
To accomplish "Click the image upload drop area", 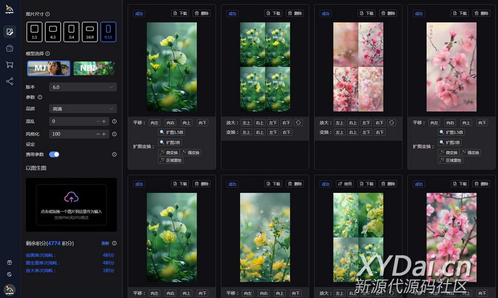I will pyautogui.click(x=71, y=205).
